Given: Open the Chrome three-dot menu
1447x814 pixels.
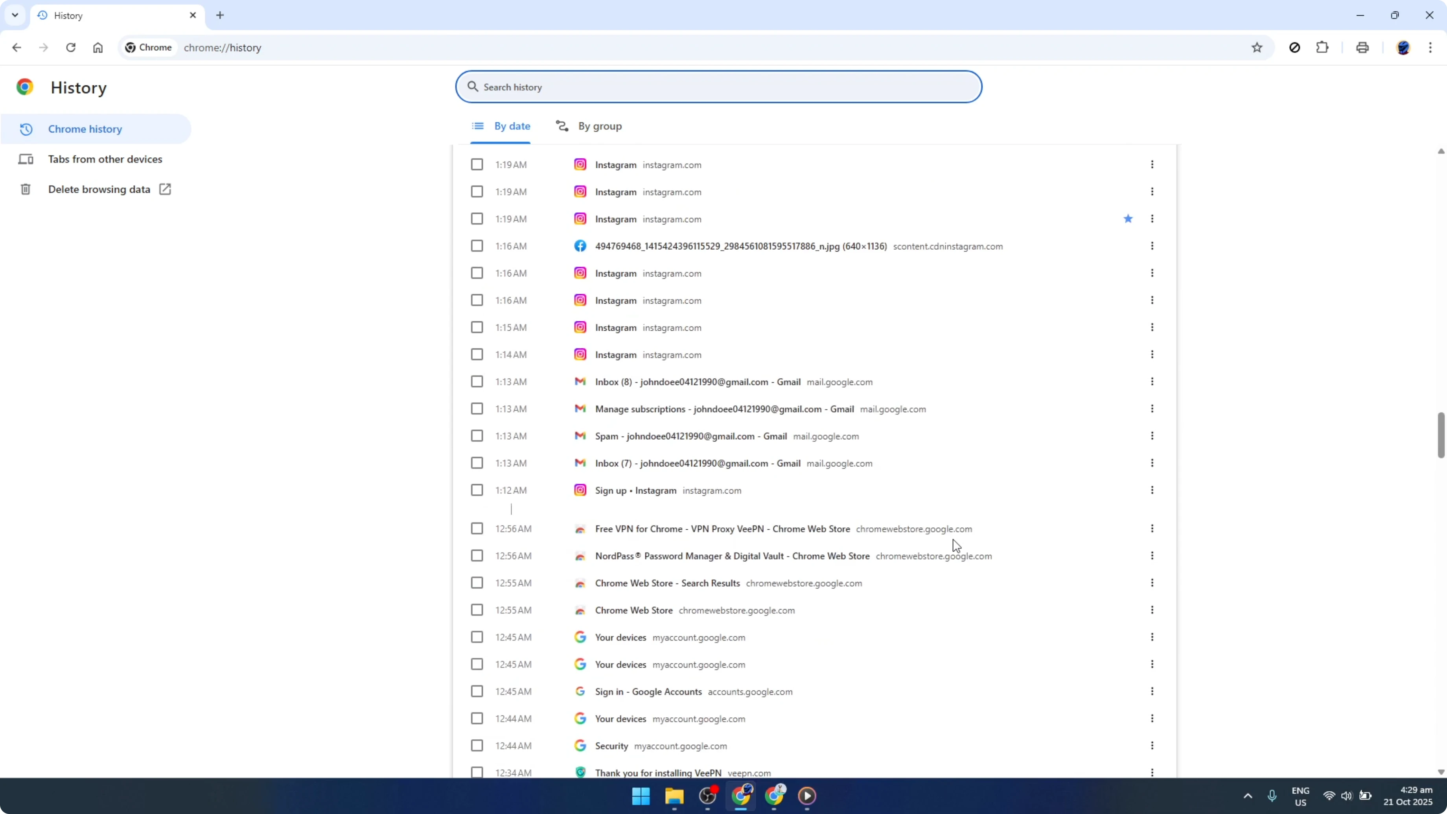Looking at the screenshot, I should pyautogui.click(x=1430, y=48).
